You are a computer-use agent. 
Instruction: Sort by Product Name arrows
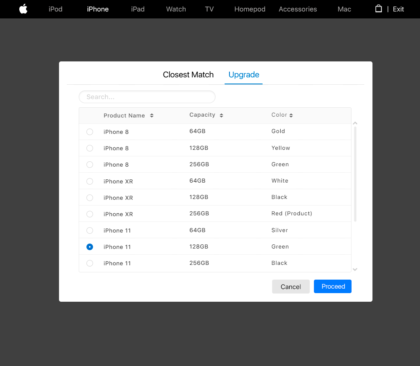click(152, 115)
